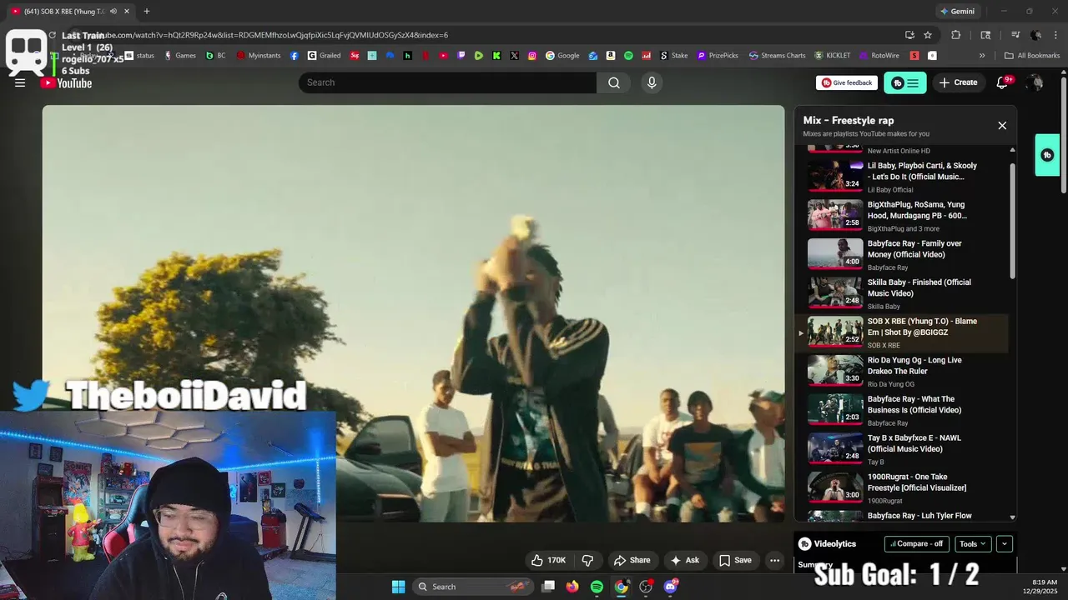The height and width of the screenshot is (600, 1068).
Task: Go to the YouTube home logo
Action: pyautogui.click(x=66, y=82)
